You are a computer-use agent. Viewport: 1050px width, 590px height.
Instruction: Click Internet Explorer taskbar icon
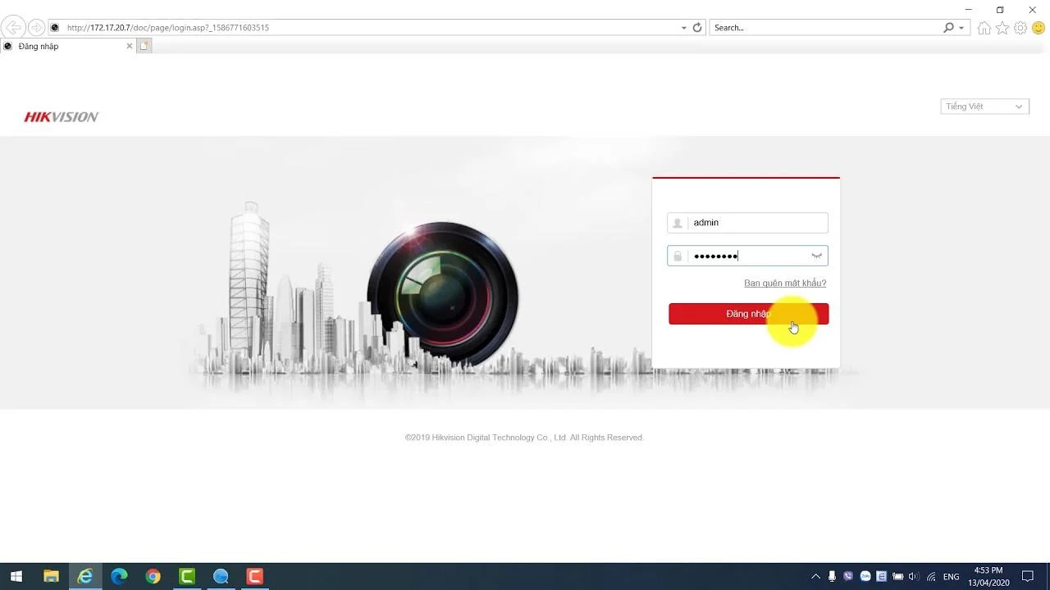pyautogui.click(x=85, y=577)
